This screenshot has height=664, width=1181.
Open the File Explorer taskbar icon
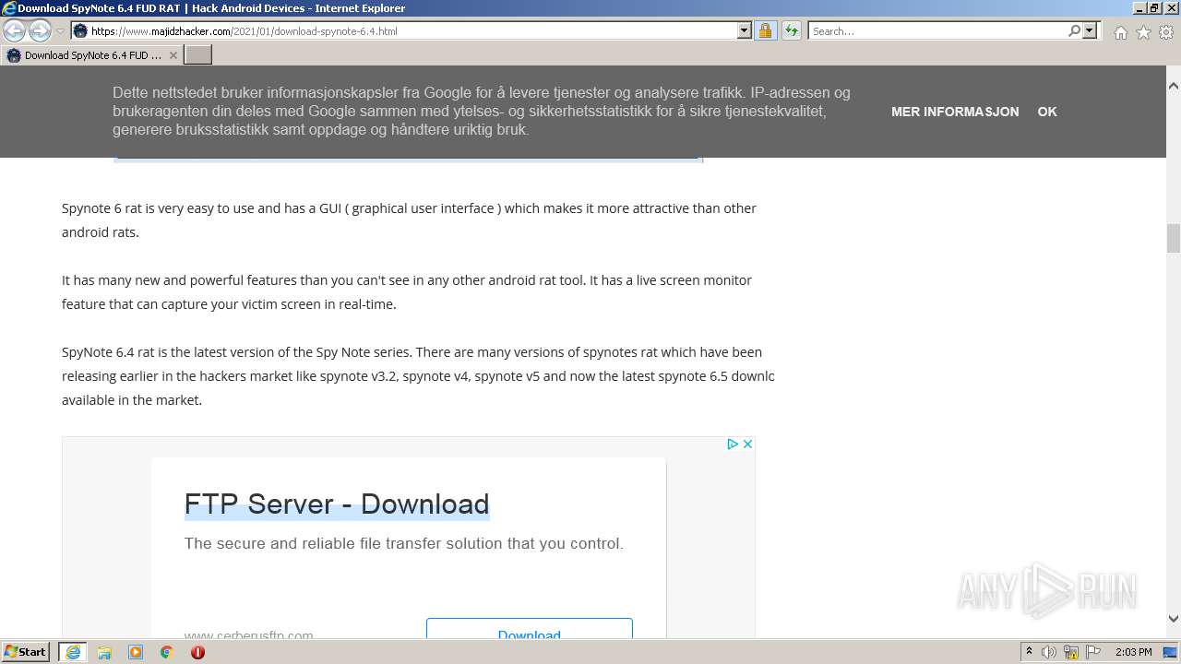(x=104, y=652)
